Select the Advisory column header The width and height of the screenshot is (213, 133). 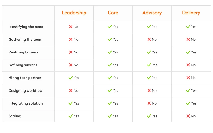pos(152,13)
